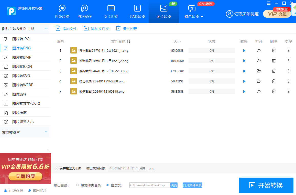Click thumbnail icon of 搜狗截图24年01月12日1621_1.png
Screen dimensions: 296x195
click(73, 50)
